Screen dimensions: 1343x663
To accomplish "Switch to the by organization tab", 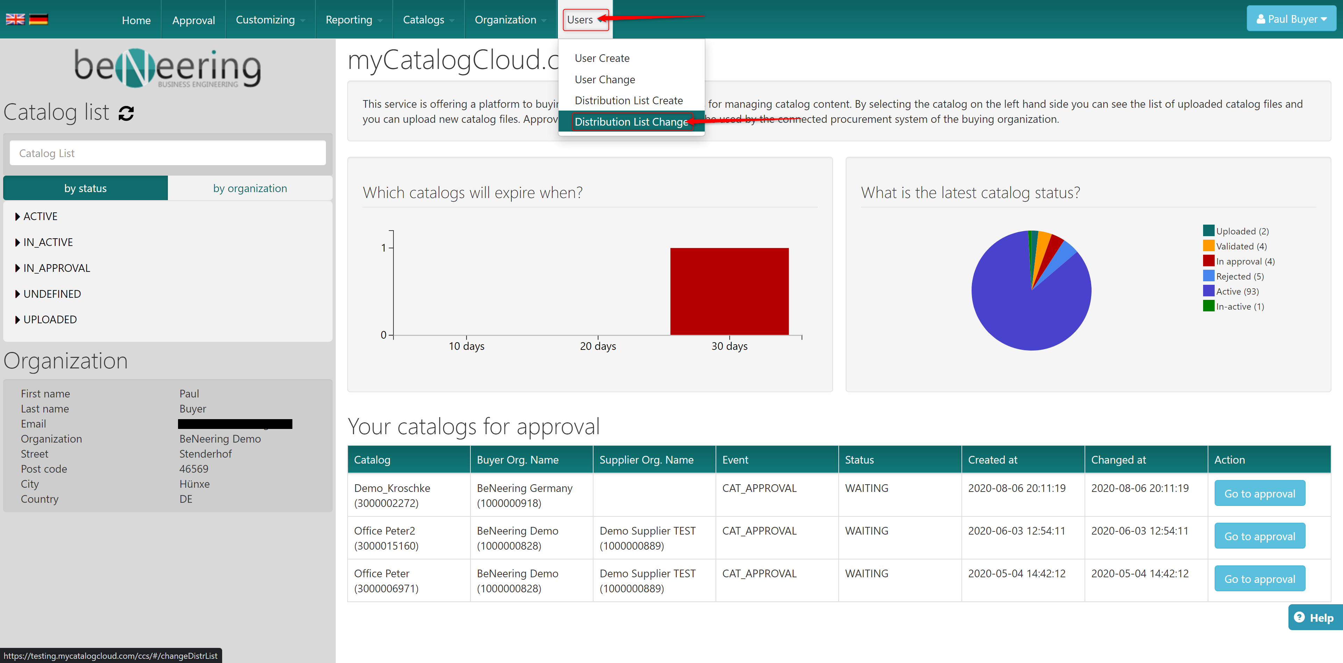I will tap(250, 188).
